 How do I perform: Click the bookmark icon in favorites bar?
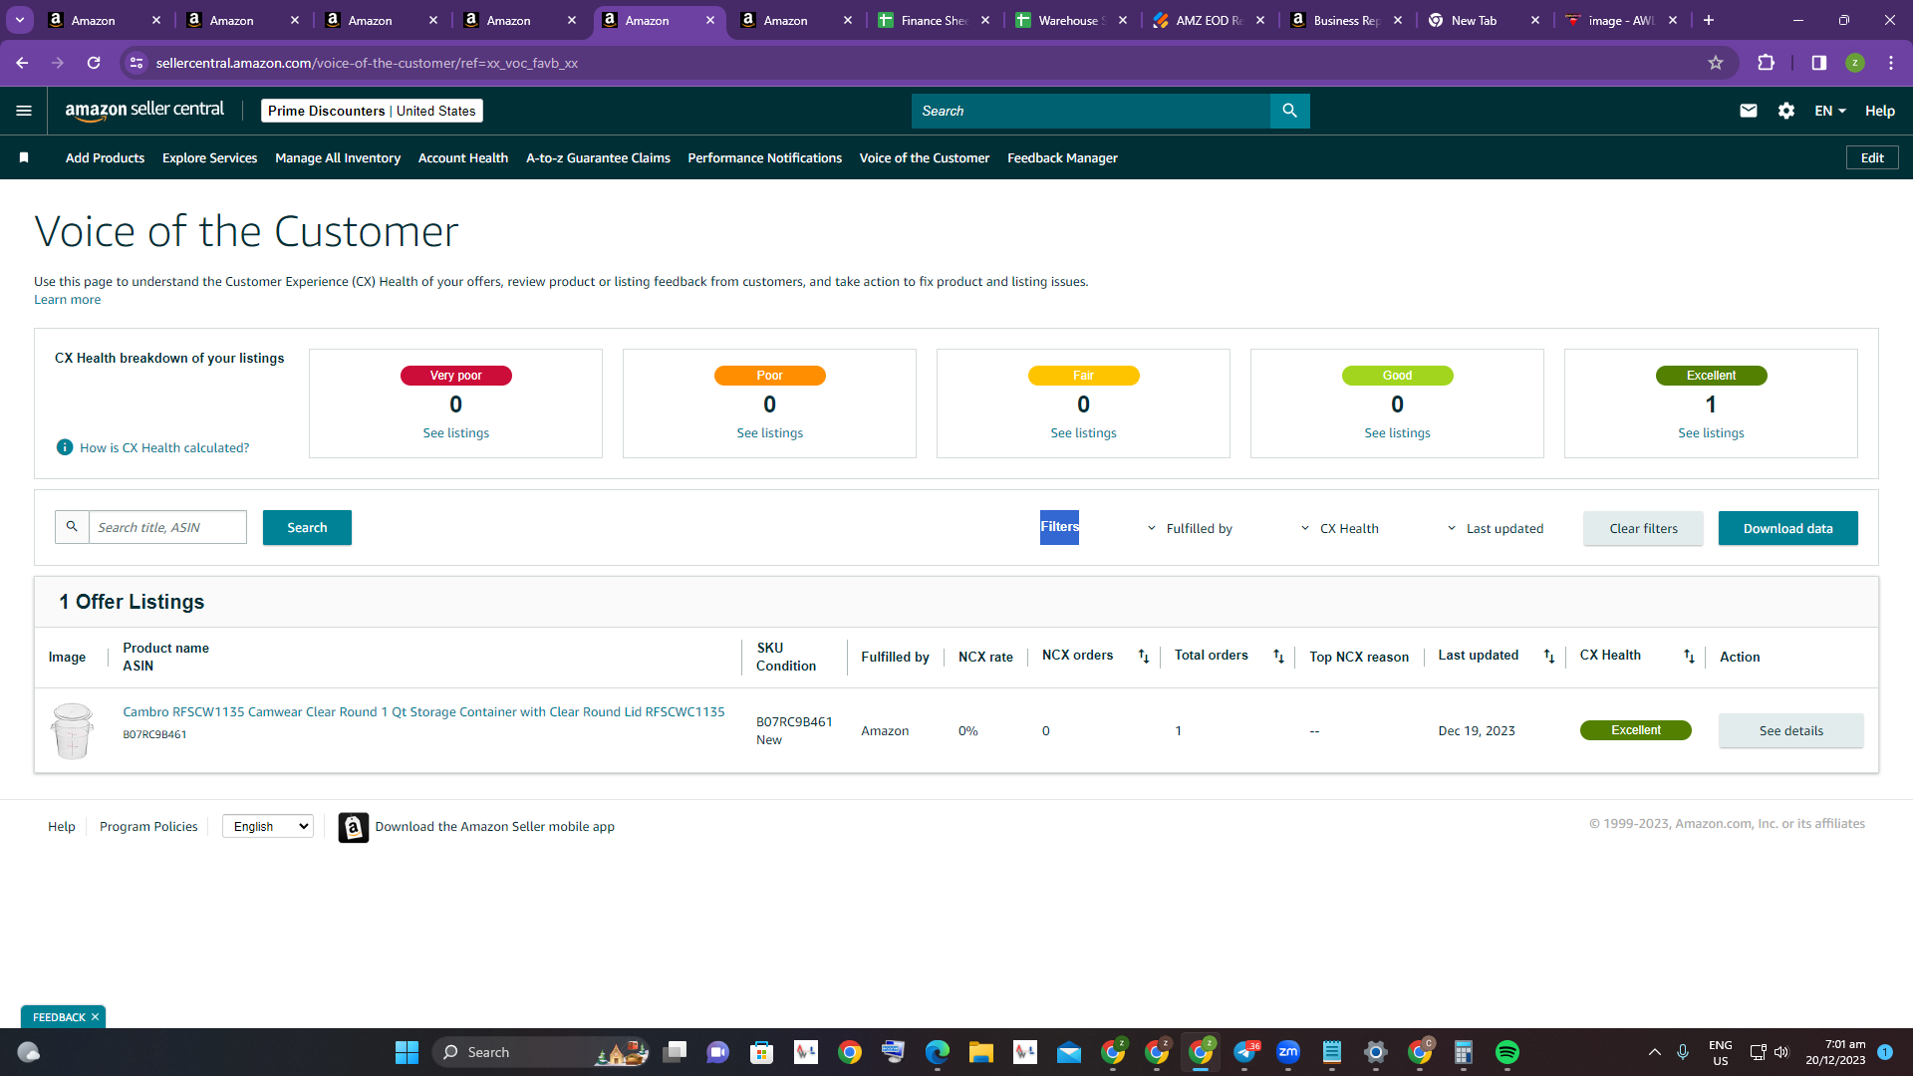(x=24, y=157)
